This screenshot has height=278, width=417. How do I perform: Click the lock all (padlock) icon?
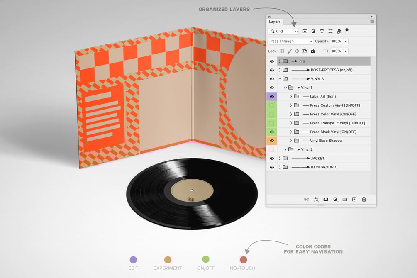pos(313,51)
